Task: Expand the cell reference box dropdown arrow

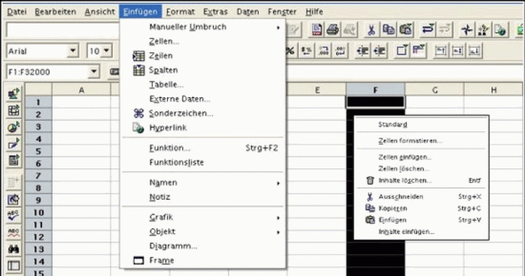Action: point(94,71)
